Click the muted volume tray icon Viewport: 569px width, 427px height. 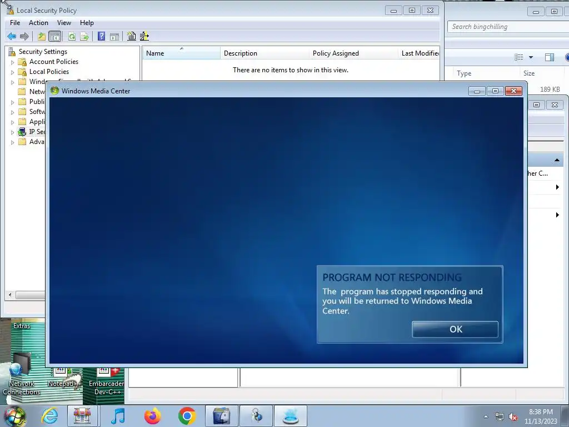click(x=513, y=417)
